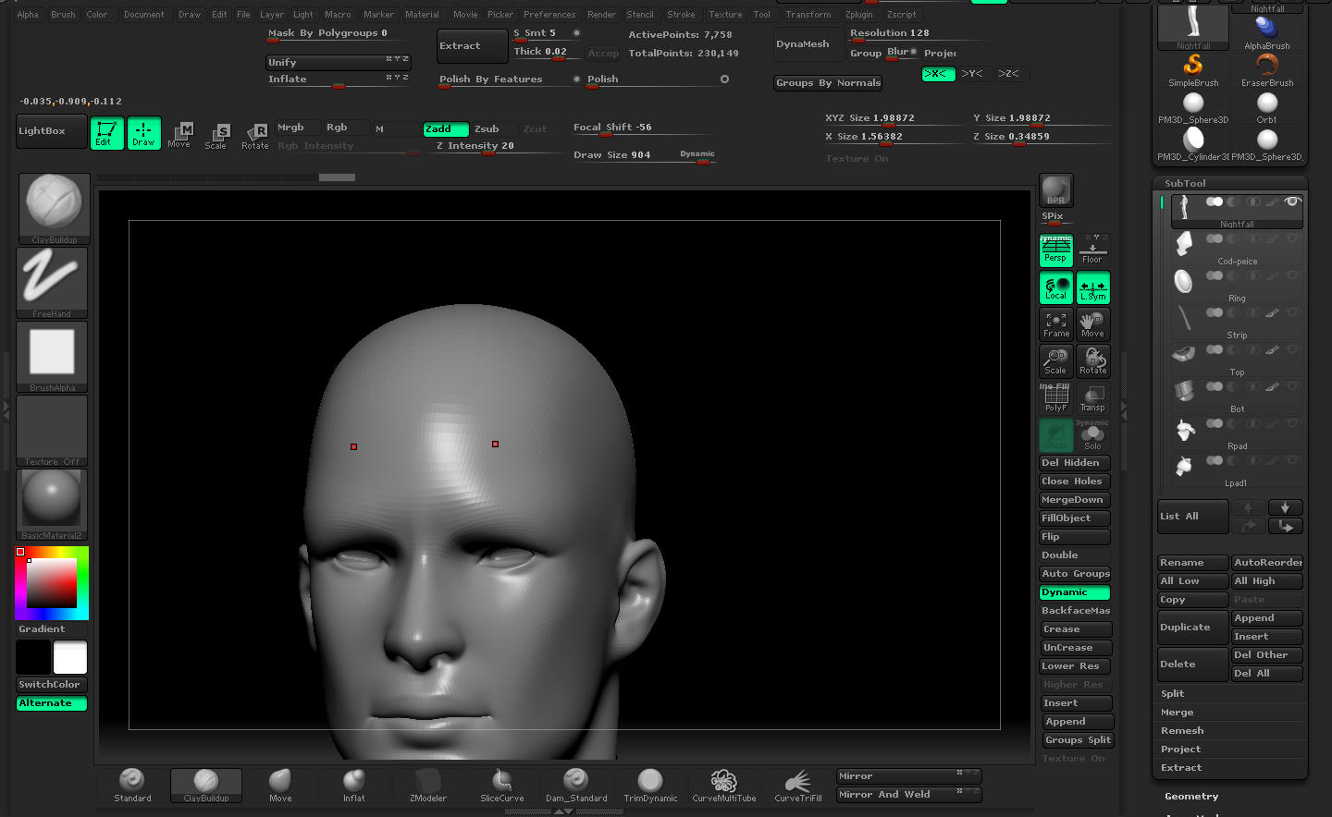
Task: Switch to Rotate transform in top shelf
Action: [254, 136]
